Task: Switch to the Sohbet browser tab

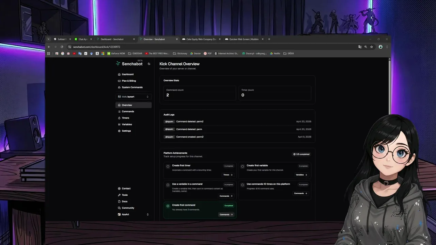Action: point(61,39)
